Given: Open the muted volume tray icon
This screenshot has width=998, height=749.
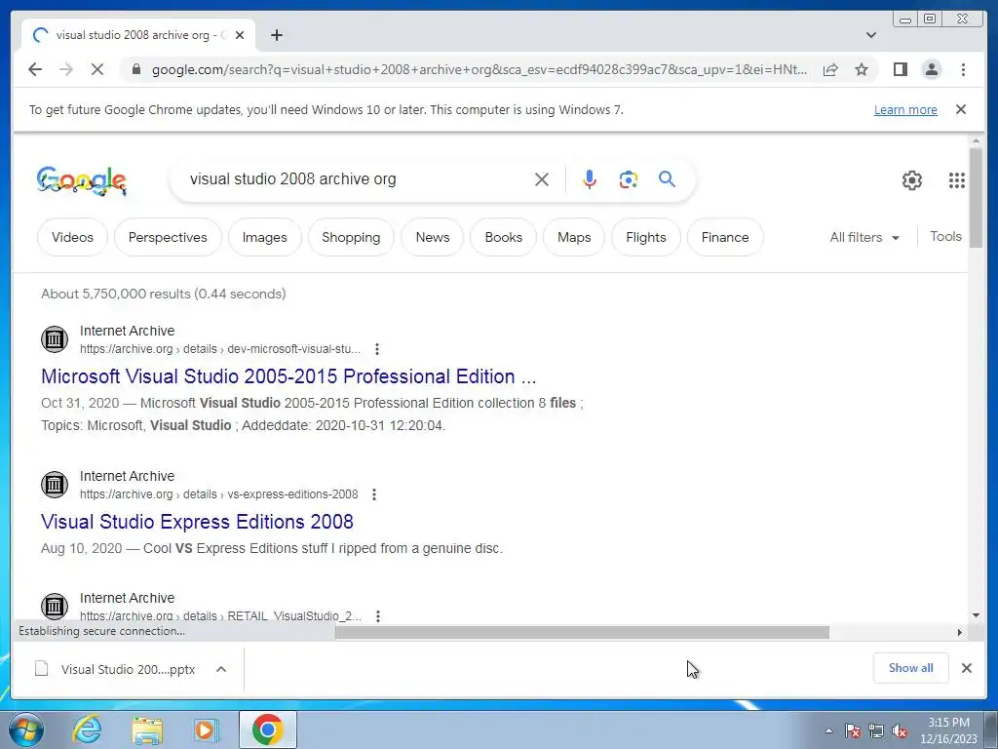Looking at the screenshot, I should 900,731.
